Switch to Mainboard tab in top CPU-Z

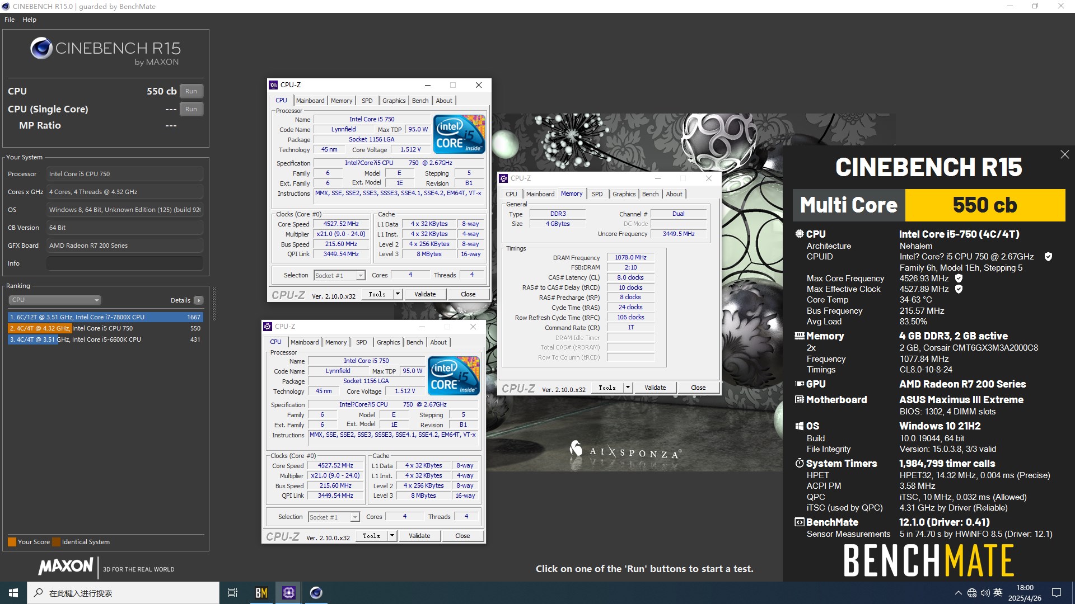(310, 101)
